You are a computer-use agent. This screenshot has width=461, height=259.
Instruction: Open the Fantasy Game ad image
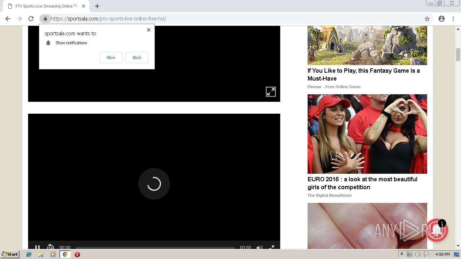click(367, 45)
